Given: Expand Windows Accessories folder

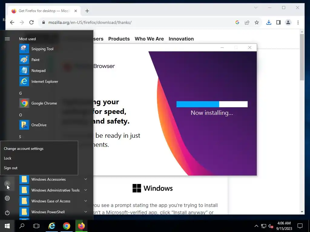Looking at the screenshot, I should point(53,179).
